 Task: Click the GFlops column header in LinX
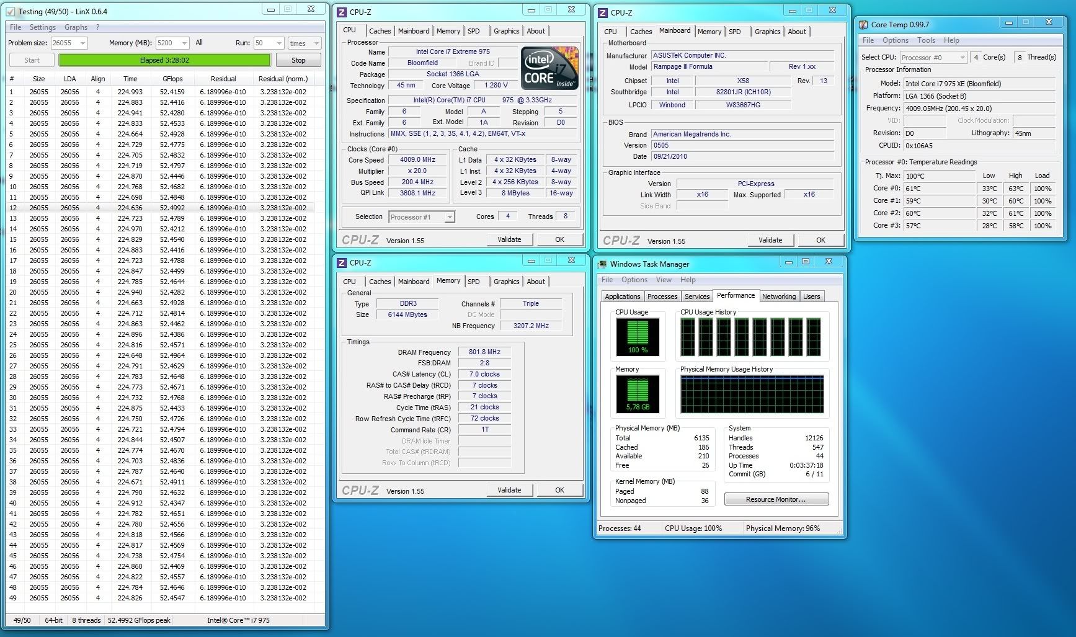tap(172, 79)
